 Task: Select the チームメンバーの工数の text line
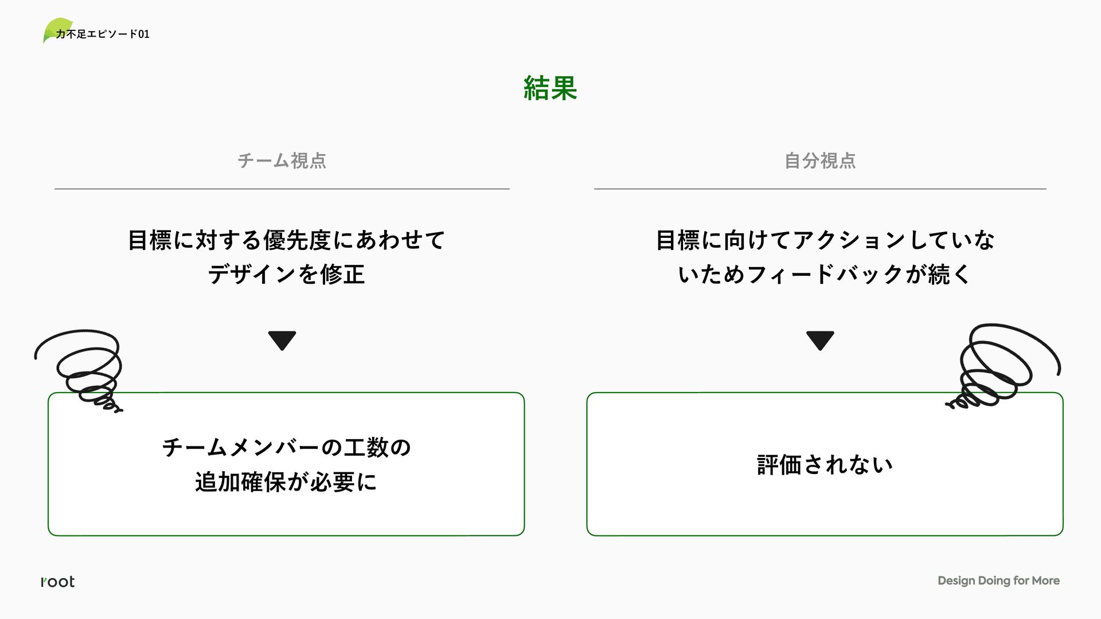(286, 447)
